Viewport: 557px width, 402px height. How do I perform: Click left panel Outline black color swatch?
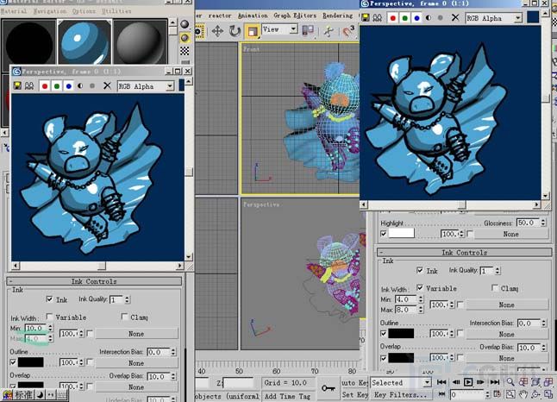(31, 362)
